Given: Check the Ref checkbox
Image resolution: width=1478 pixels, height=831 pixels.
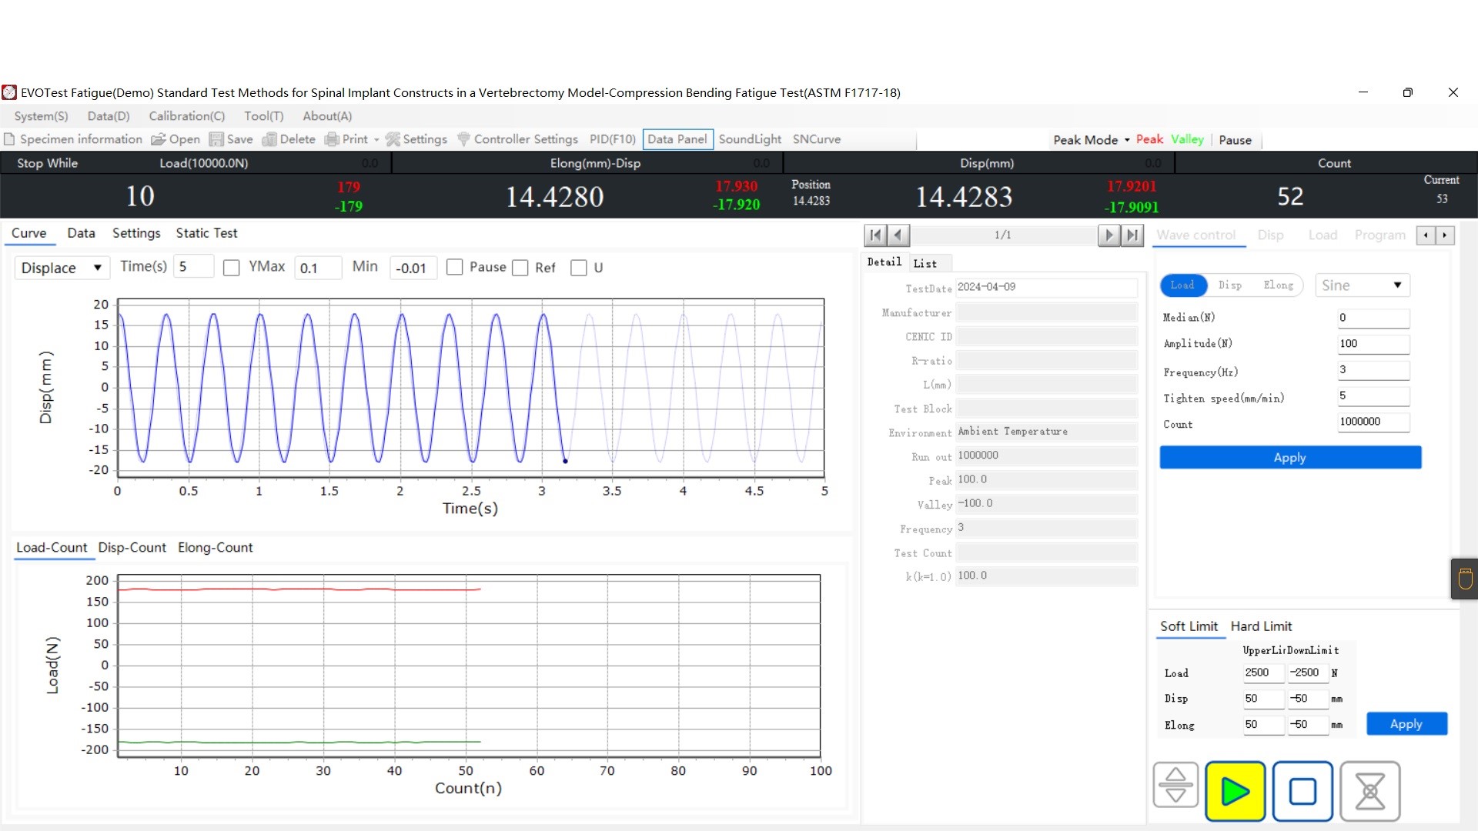Looking at the screenshot, I should [x=520, y=268].
